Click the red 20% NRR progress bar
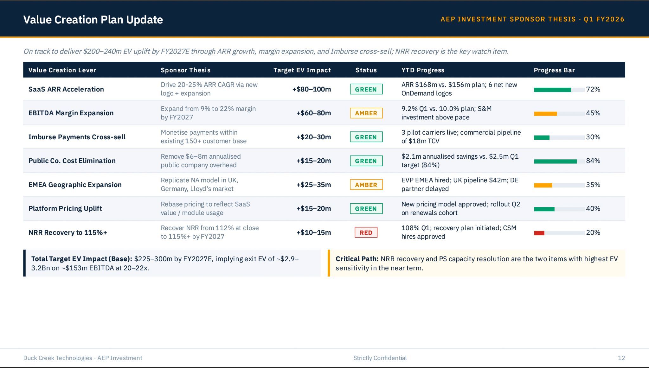Screen dimensions: 649x368 coord(559,233)
